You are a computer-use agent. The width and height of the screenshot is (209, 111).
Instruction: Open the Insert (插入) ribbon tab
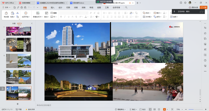coord(53,8)
